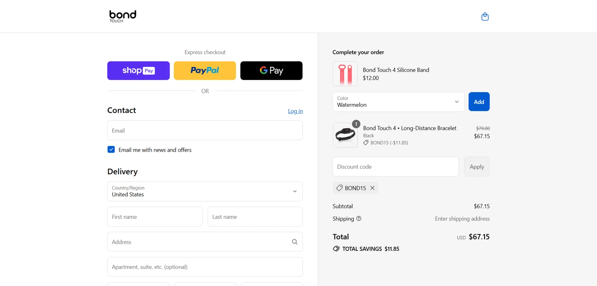This screenshot has height=286, width=597.
Task: Click the Bond Touch logo
Action: pos(123,16)
